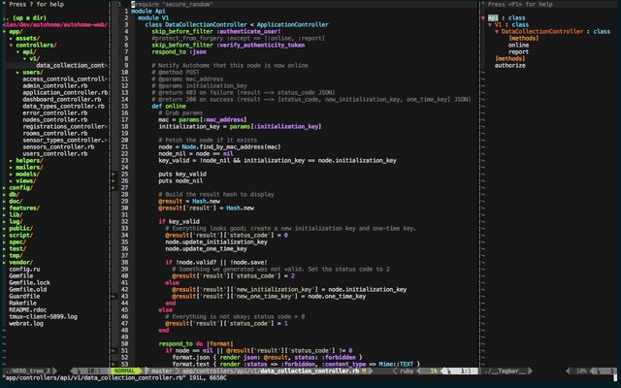Expand the mailers/ directory
The width and height of the screenshot is (621, 388).
(x=11, y=168)
